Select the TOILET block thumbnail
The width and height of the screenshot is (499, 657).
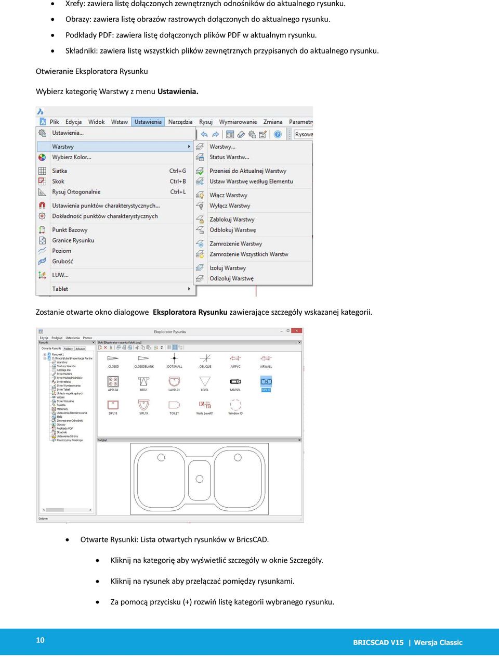click(x=174, y=407)
